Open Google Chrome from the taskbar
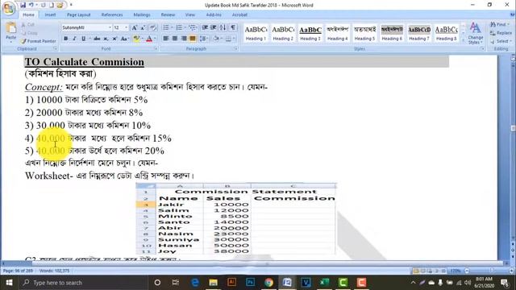The width and height of the screenshot is (516, 290). [x=268, y=282]
